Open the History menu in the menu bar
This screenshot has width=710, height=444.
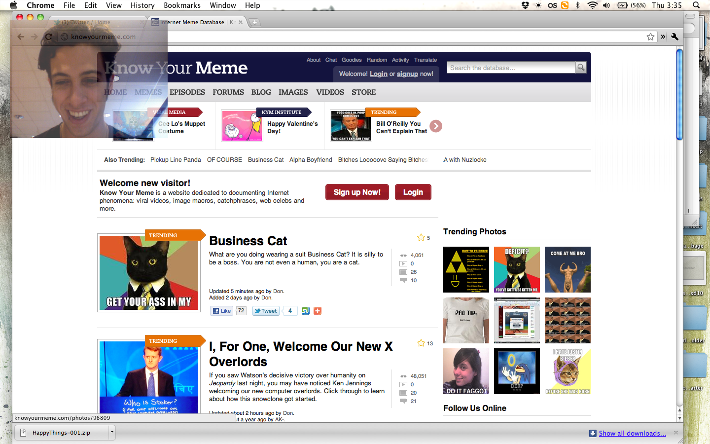point(142,5)
